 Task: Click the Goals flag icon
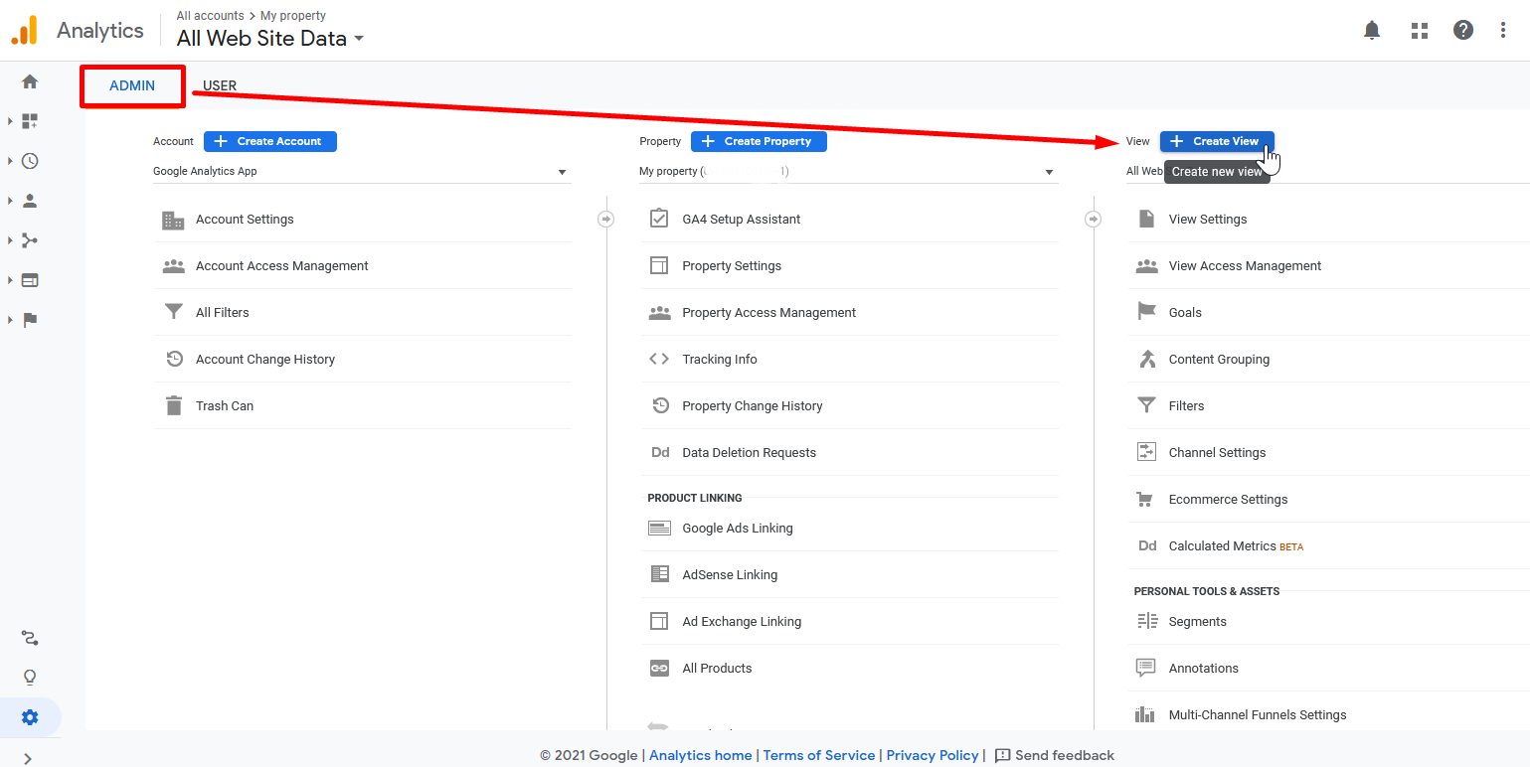(x=1146, y=312)
